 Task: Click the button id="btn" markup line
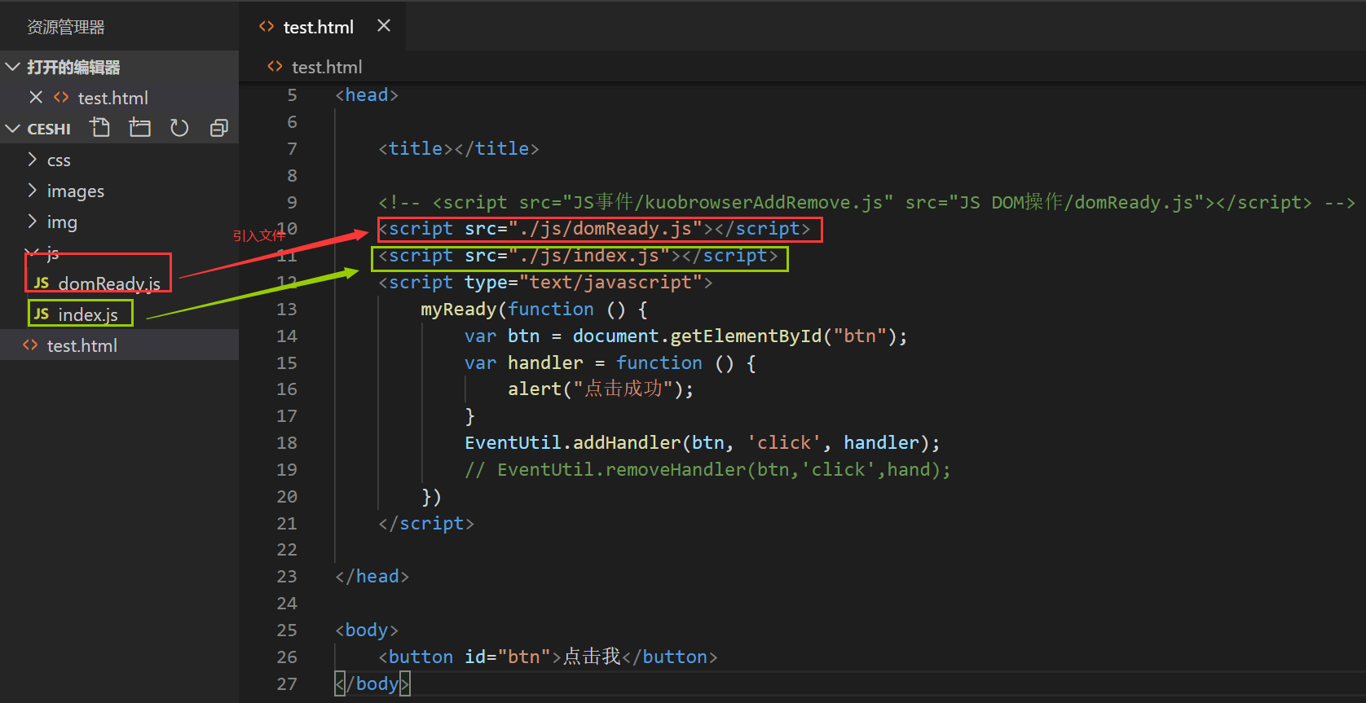(548, 657)
